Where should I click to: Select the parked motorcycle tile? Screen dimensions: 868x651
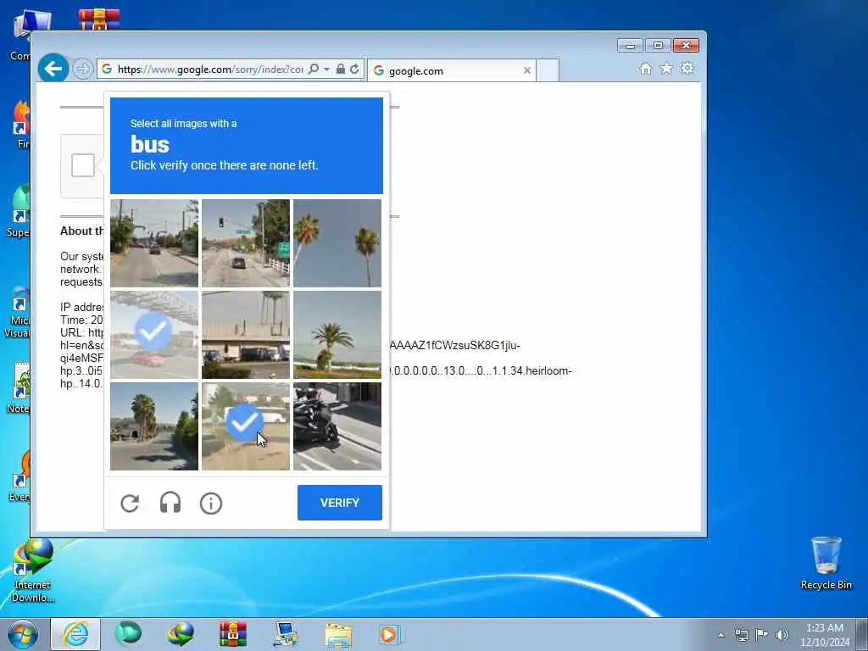(x=337, y=426)
